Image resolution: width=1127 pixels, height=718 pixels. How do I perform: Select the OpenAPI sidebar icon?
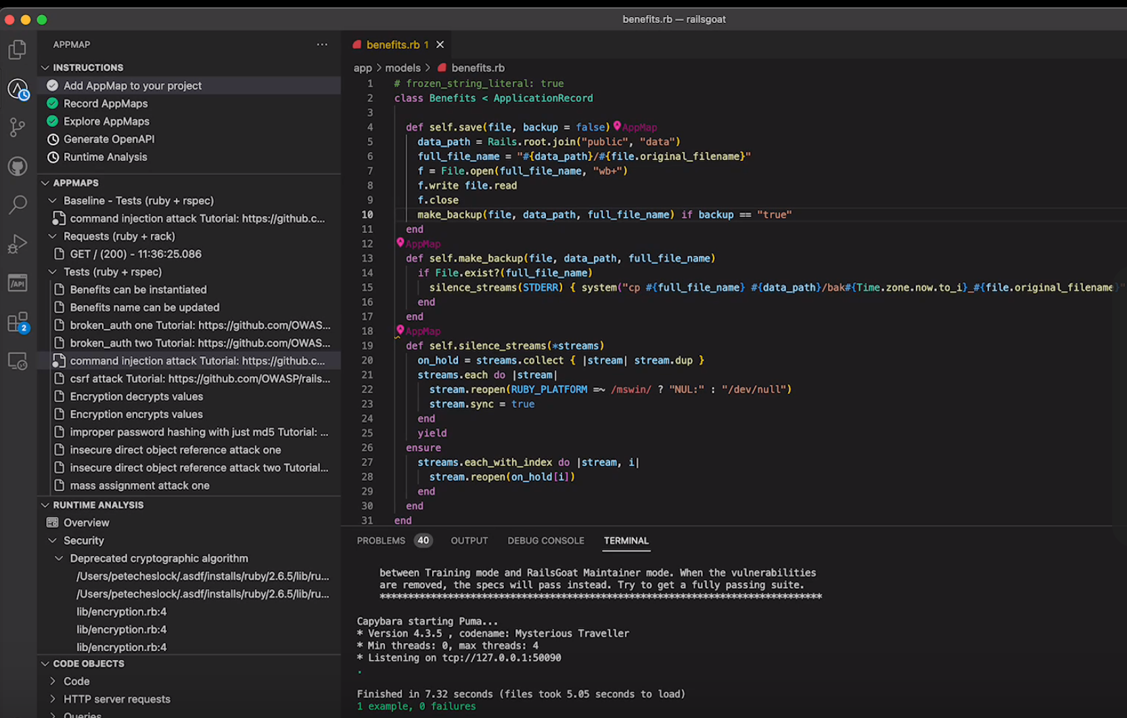tap(17, 283)
